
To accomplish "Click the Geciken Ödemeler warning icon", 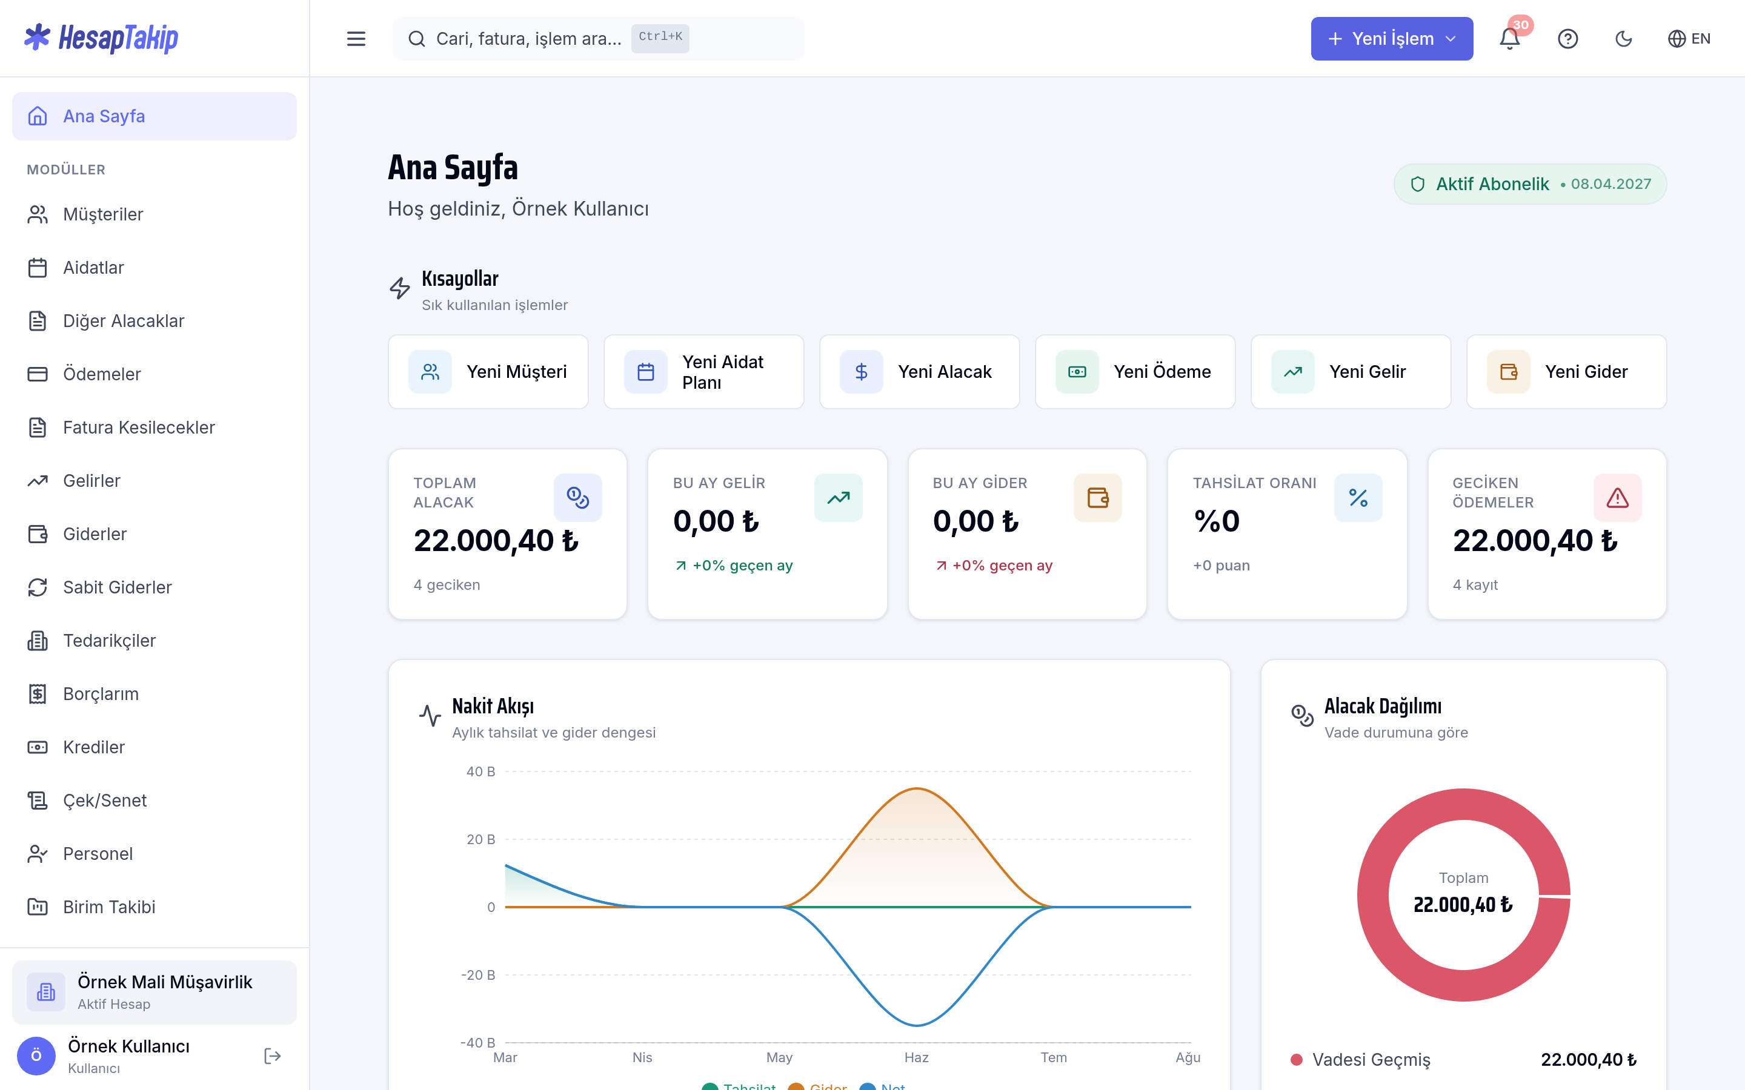I will pos(1617,497).
